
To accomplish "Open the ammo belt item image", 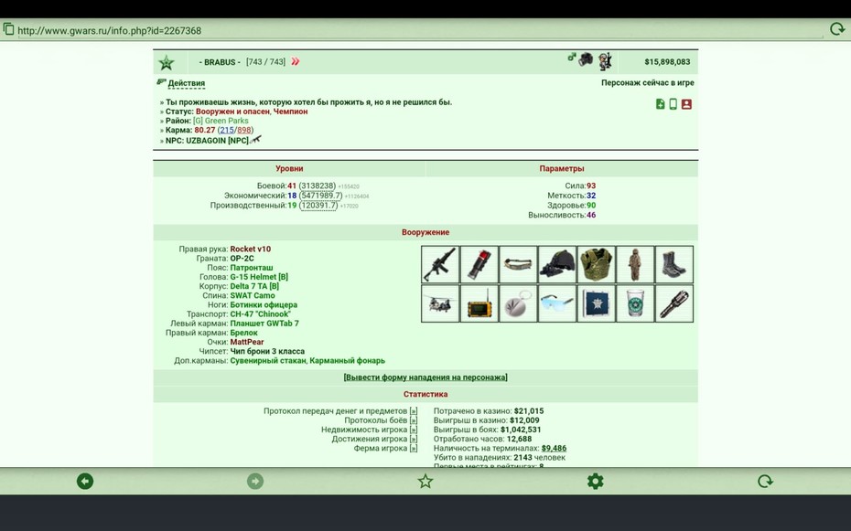I will tap(518, 264).
